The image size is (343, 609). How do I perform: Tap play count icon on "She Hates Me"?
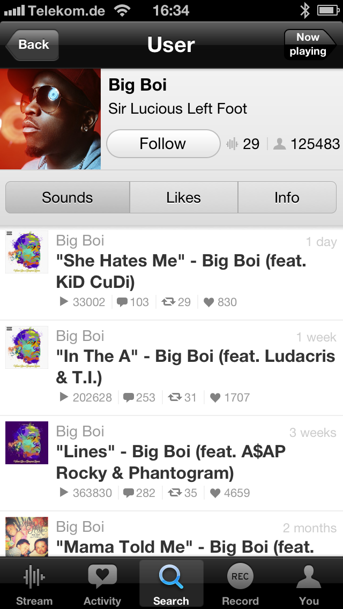click(64, 302)
